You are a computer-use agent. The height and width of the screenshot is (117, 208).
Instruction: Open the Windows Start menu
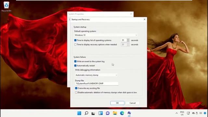coord(79,113)
